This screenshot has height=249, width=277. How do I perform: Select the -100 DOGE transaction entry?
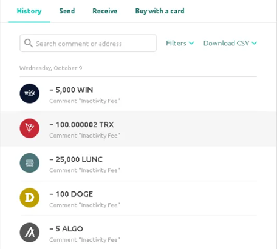(x=138, y=198)
